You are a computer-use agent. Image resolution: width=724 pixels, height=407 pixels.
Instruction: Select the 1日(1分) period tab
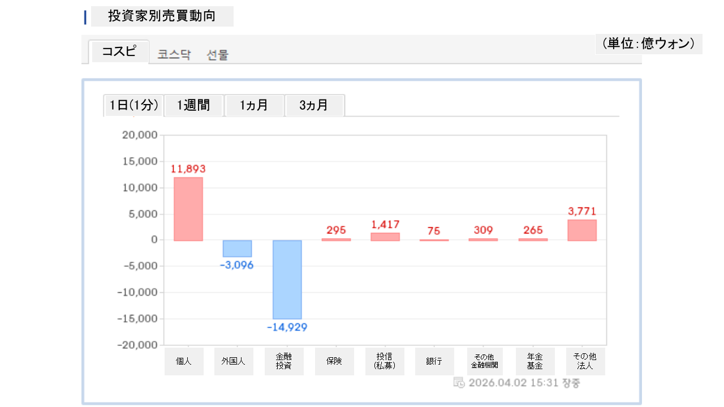133,105
